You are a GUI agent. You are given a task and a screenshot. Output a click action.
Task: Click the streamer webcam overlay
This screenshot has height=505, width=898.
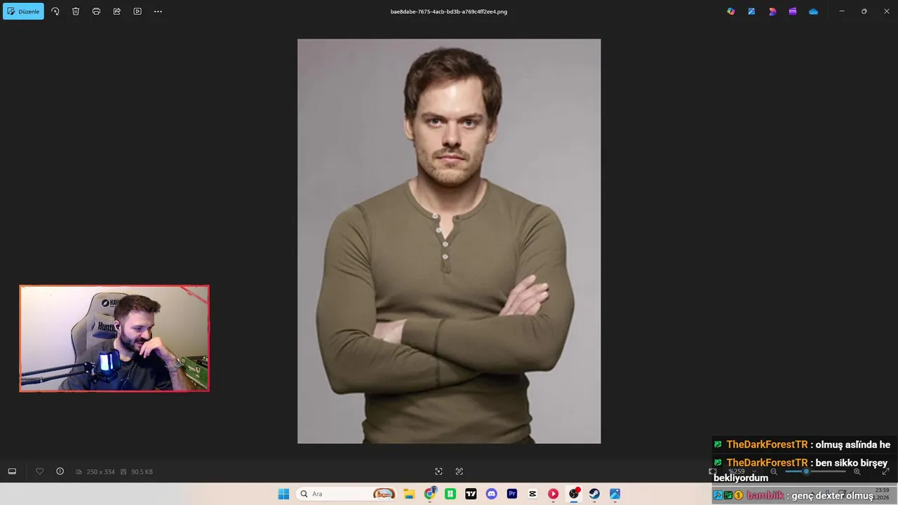(x=114, y=338)
